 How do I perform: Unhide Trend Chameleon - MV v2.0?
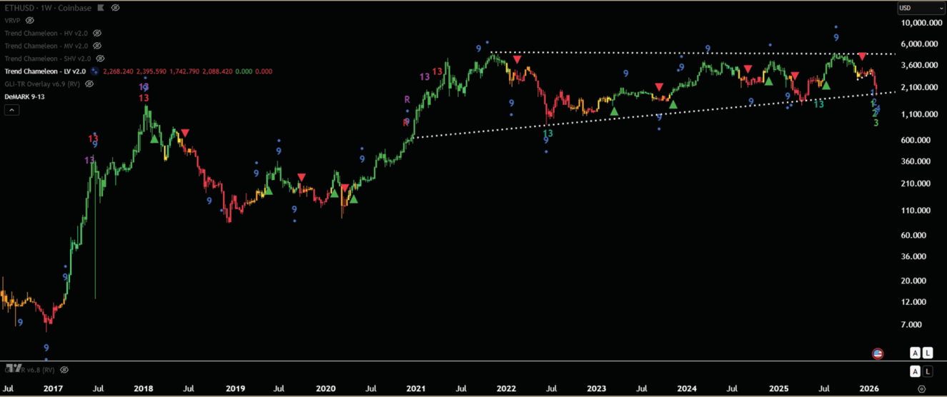pos(98,46)
